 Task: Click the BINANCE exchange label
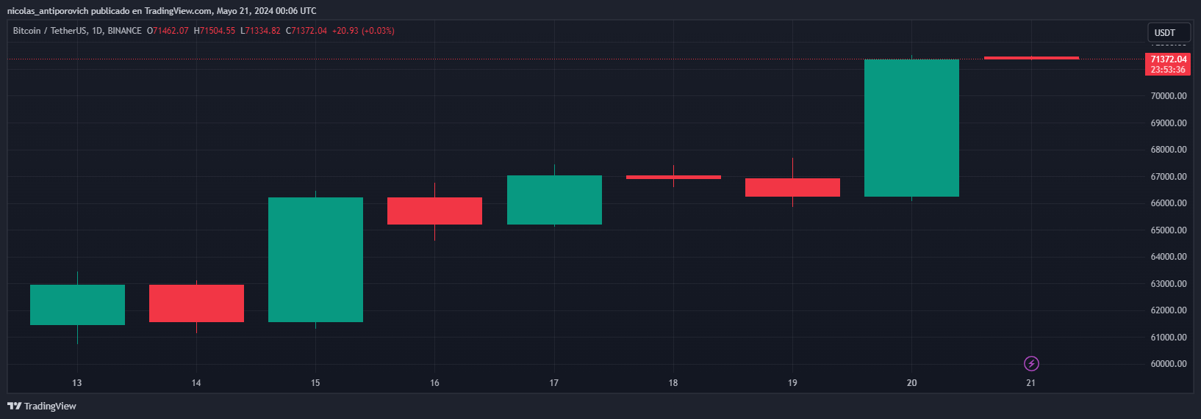(124, 31)
